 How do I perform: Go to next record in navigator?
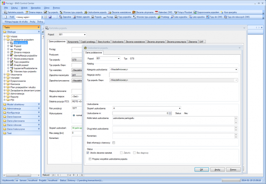point(78,175)
